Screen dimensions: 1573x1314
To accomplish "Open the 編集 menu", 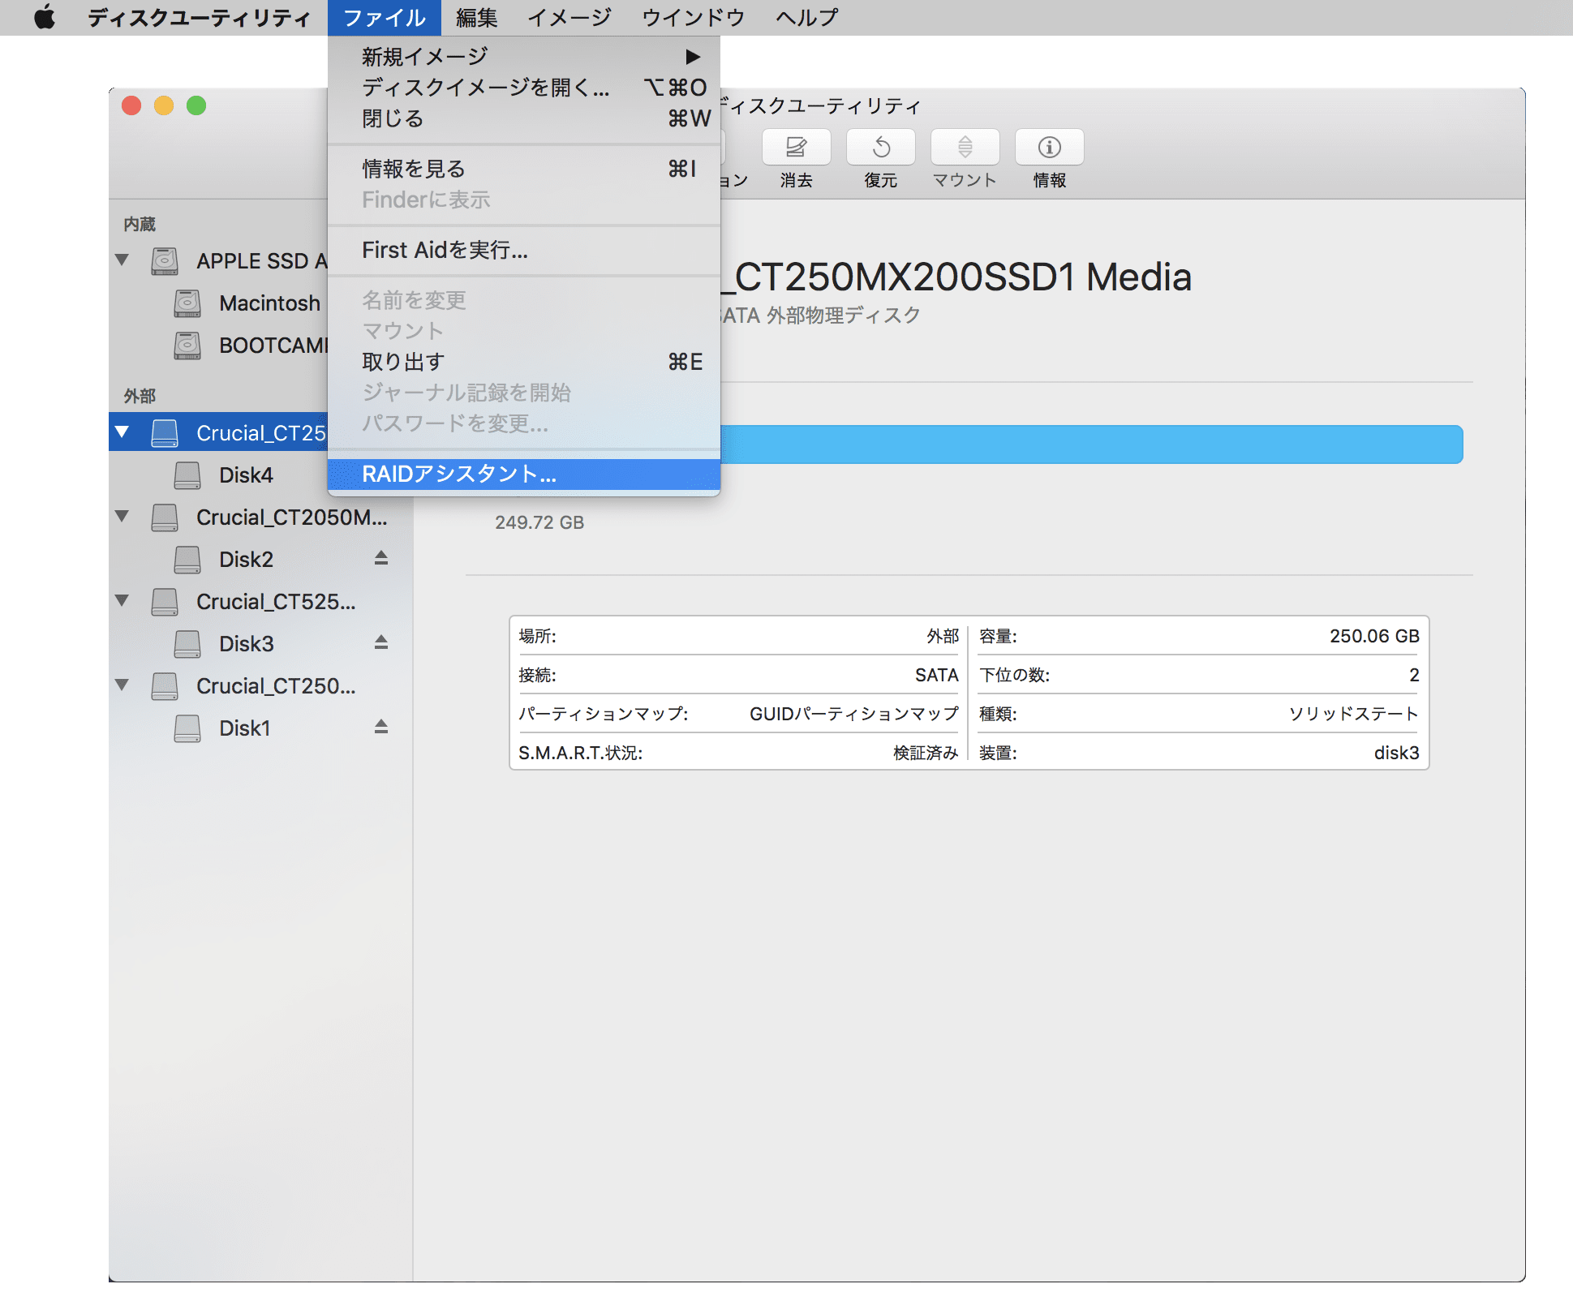I will point(476,17).
